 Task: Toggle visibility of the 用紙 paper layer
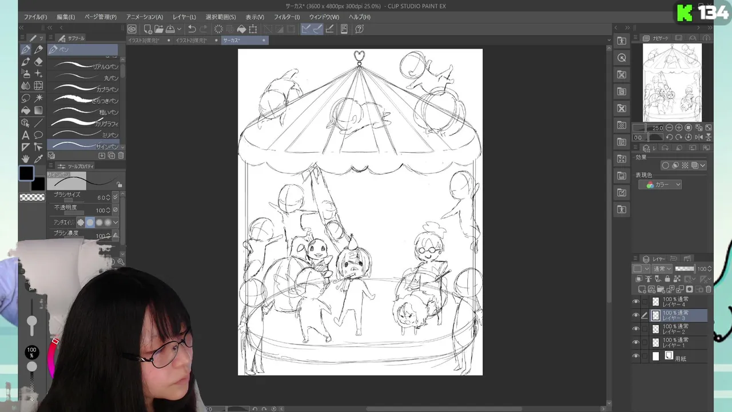[x=636, y=356]
